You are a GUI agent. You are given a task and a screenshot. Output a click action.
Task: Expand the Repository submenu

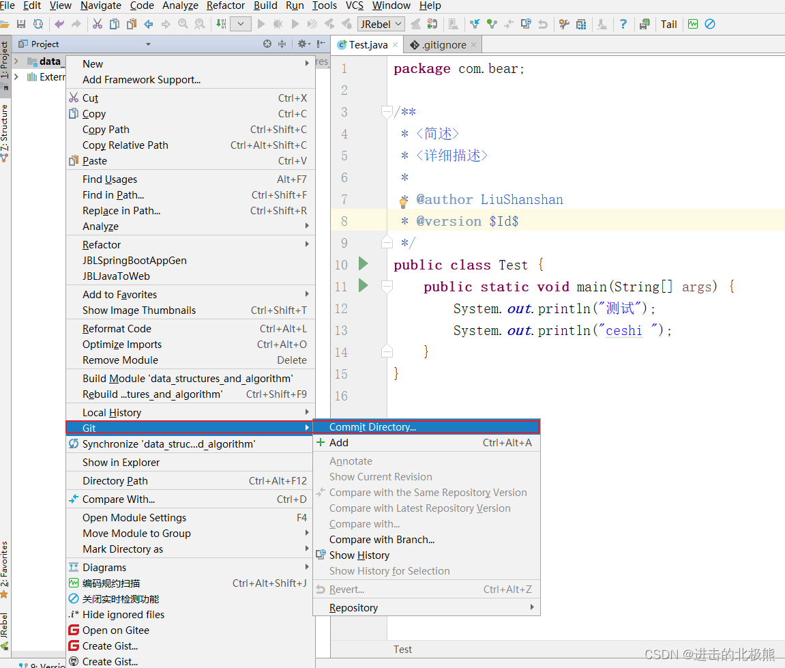[x=426, y=607]
